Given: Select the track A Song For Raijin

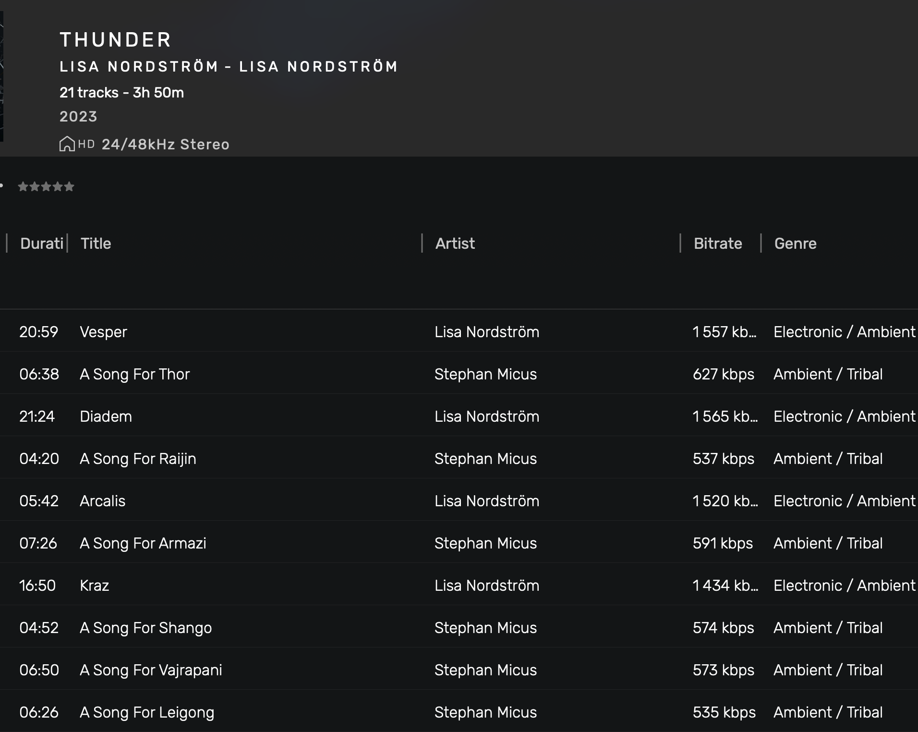Looking at the screenshot, I should (x=138, y=459).
